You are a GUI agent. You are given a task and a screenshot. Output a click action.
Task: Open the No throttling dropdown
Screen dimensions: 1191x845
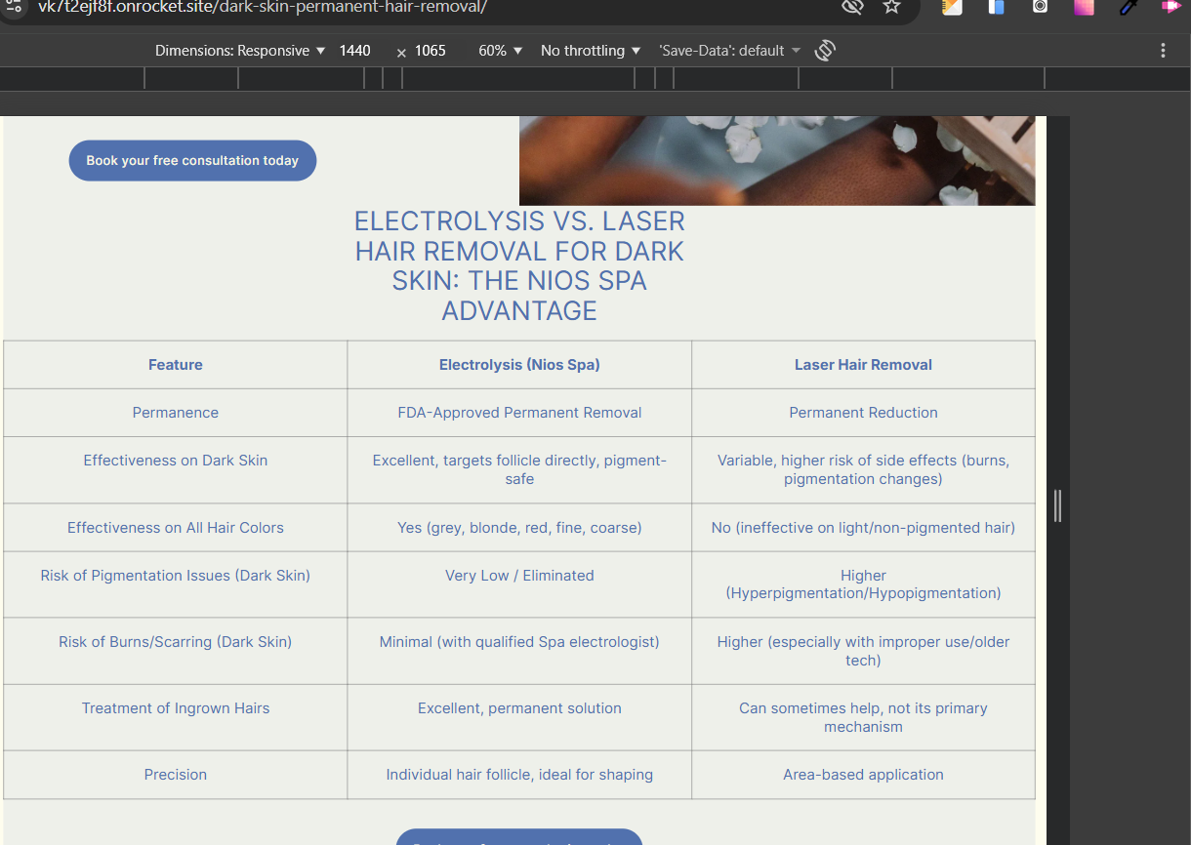(591, 51)
